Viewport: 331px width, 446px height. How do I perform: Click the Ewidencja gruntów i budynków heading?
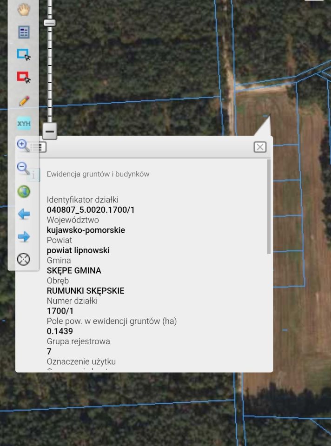tap(98, 174)
